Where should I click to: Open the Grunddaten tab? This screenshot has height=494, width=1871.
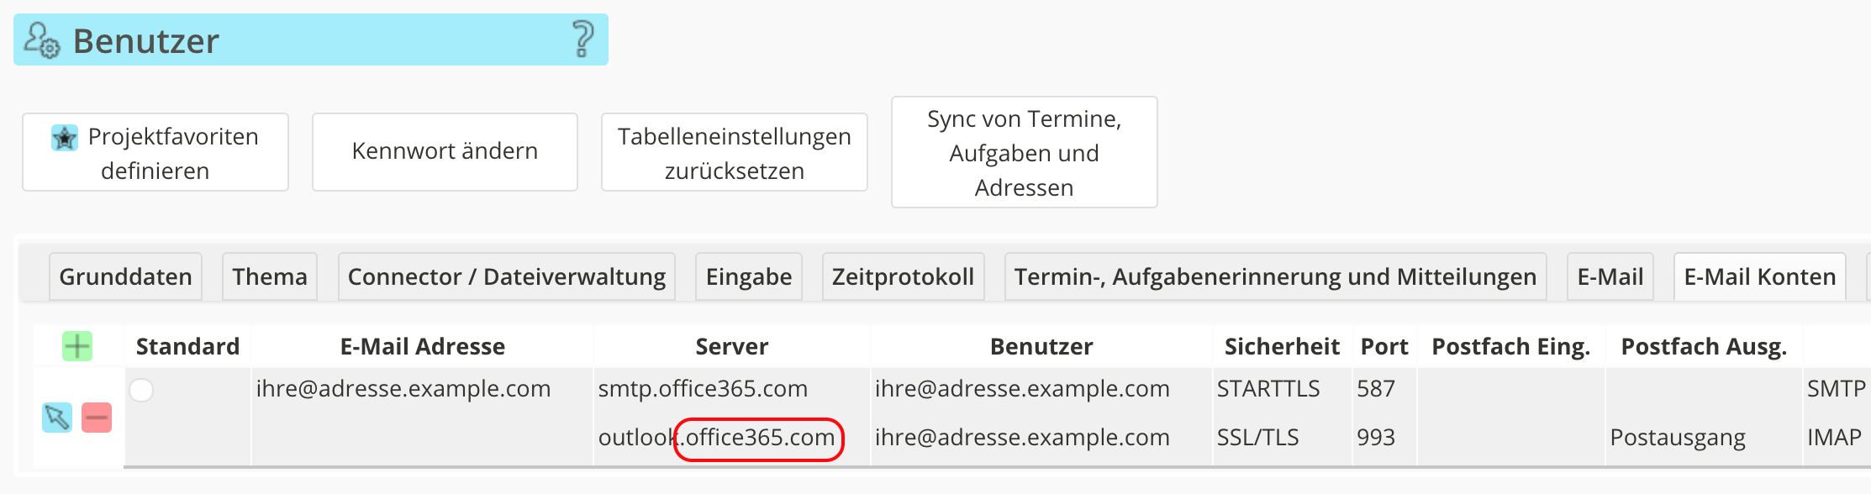click(x=125, y=276)
